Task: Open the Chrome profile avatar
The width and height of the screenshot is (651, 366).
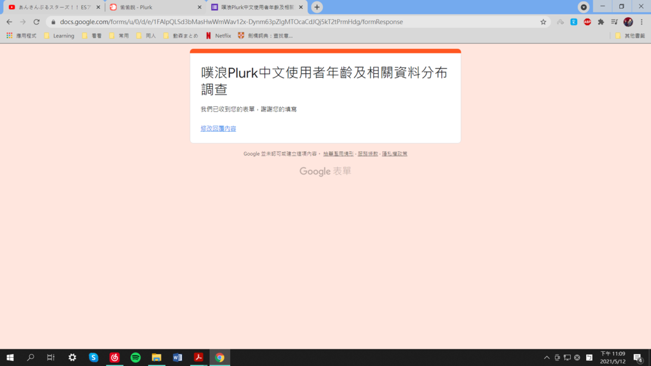Action: [x=628, y=22]
